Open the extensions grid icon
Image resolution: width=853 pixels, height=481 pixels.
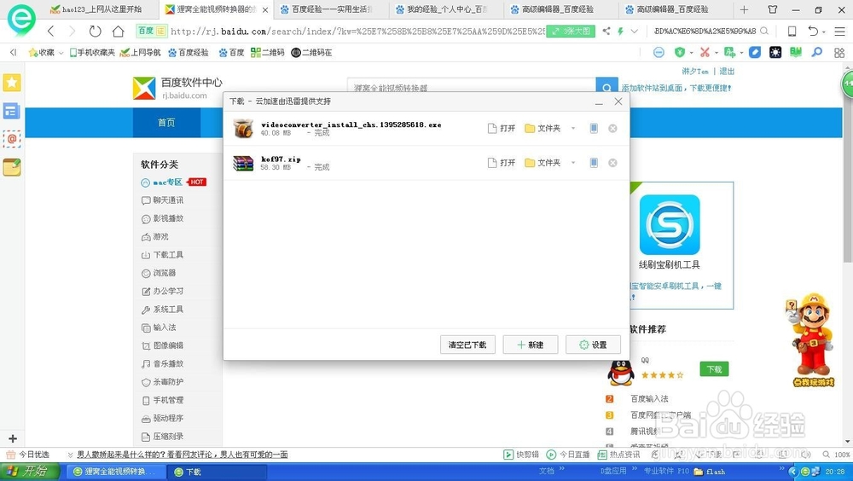(839, 53)
